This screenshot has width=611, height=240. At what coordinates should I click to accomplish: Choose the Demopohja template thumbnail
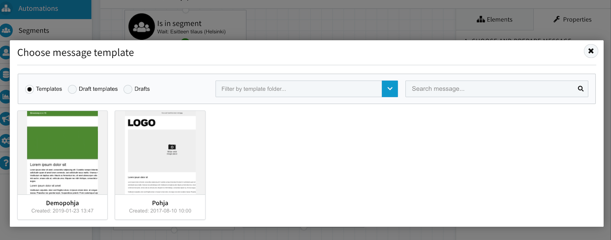(x=62, y=153)
